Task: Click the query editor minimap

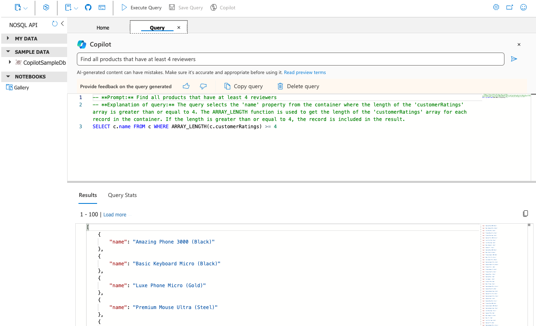Action: click(506, 97)
